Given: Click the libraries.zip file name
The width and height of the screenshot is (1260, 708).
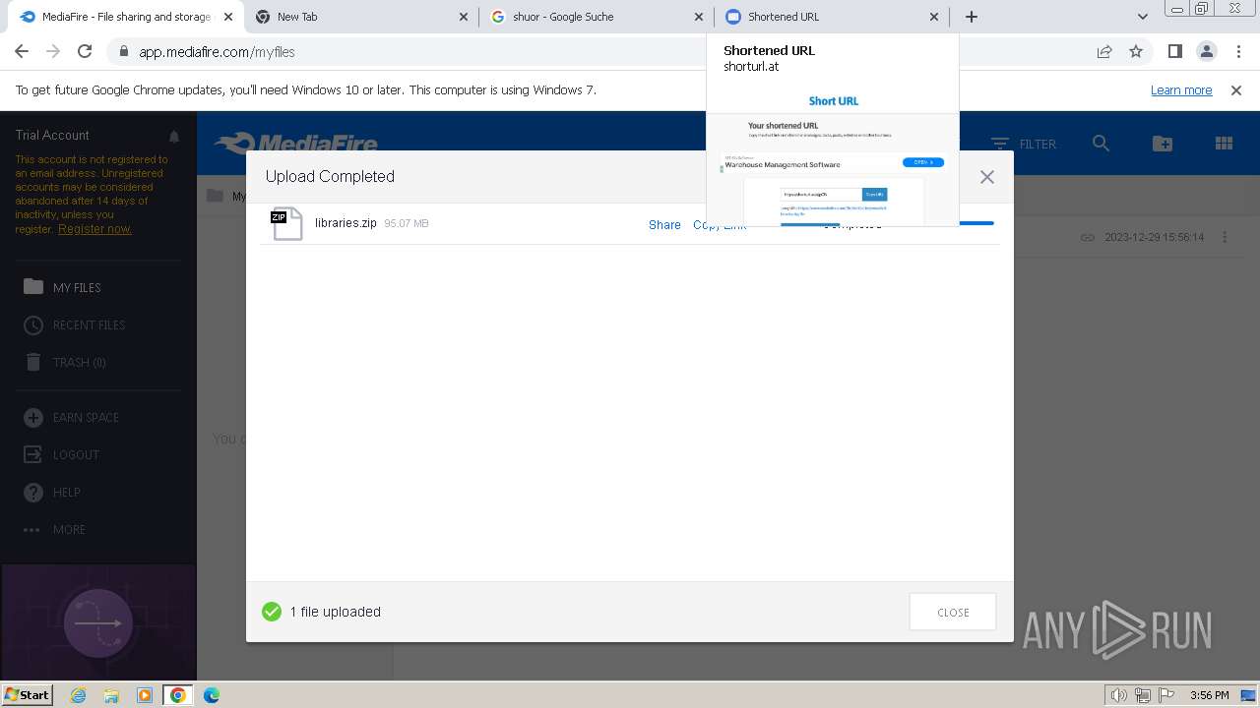Looking at the screenshot, I should (x=346, y=223).
